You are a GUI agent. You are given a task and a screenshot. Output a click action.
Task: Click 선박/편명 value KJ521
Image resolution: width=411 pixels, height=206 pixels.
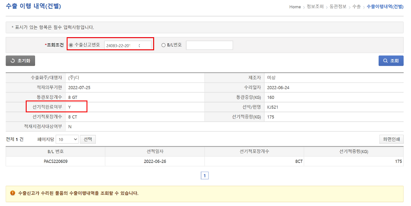click(x=273, y=107)
